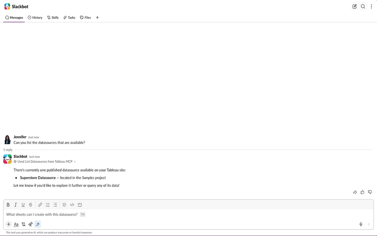Click Jennifer's profile avatar
This screenshot has height=236, width=377.
coord(8,140)
